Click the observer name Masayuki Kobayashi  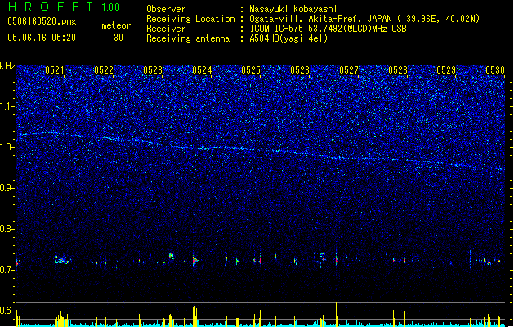(x=293, y=9)
